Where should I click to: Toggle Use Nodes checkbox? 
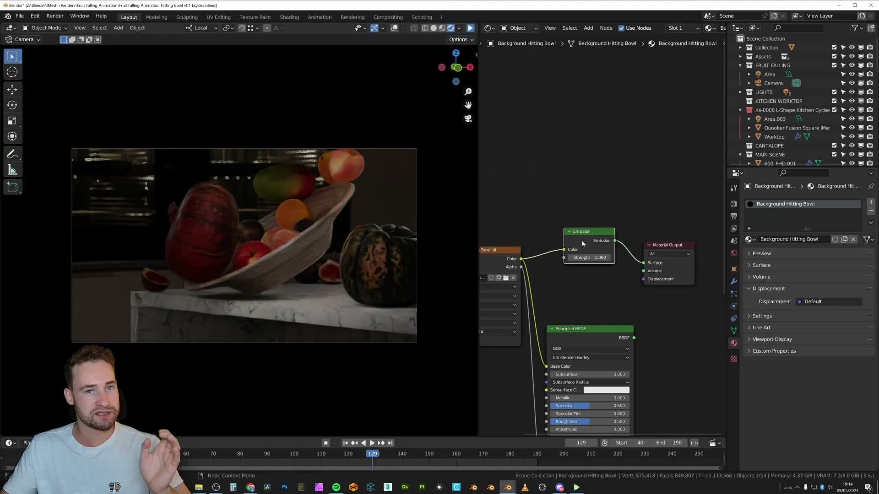[621, 28]
